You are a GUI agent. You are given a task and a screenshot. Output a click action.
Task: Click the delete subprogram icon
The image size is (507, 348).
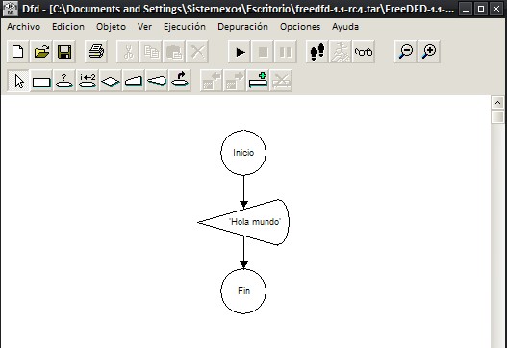(x=281, y=81)
